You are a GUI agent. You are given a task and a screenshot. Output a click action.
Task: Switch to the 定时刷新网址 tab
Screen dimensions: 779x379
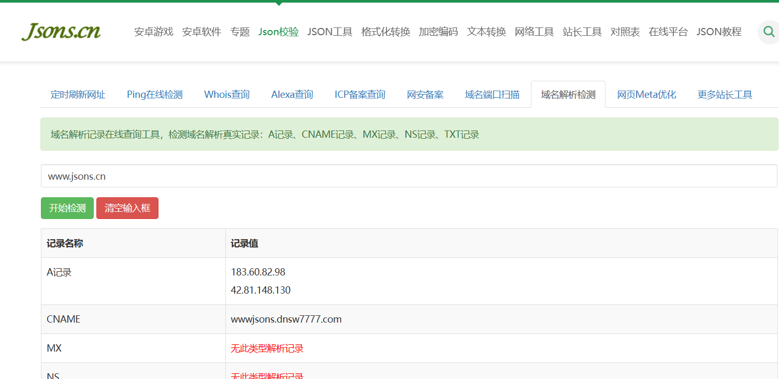[78, 95]
